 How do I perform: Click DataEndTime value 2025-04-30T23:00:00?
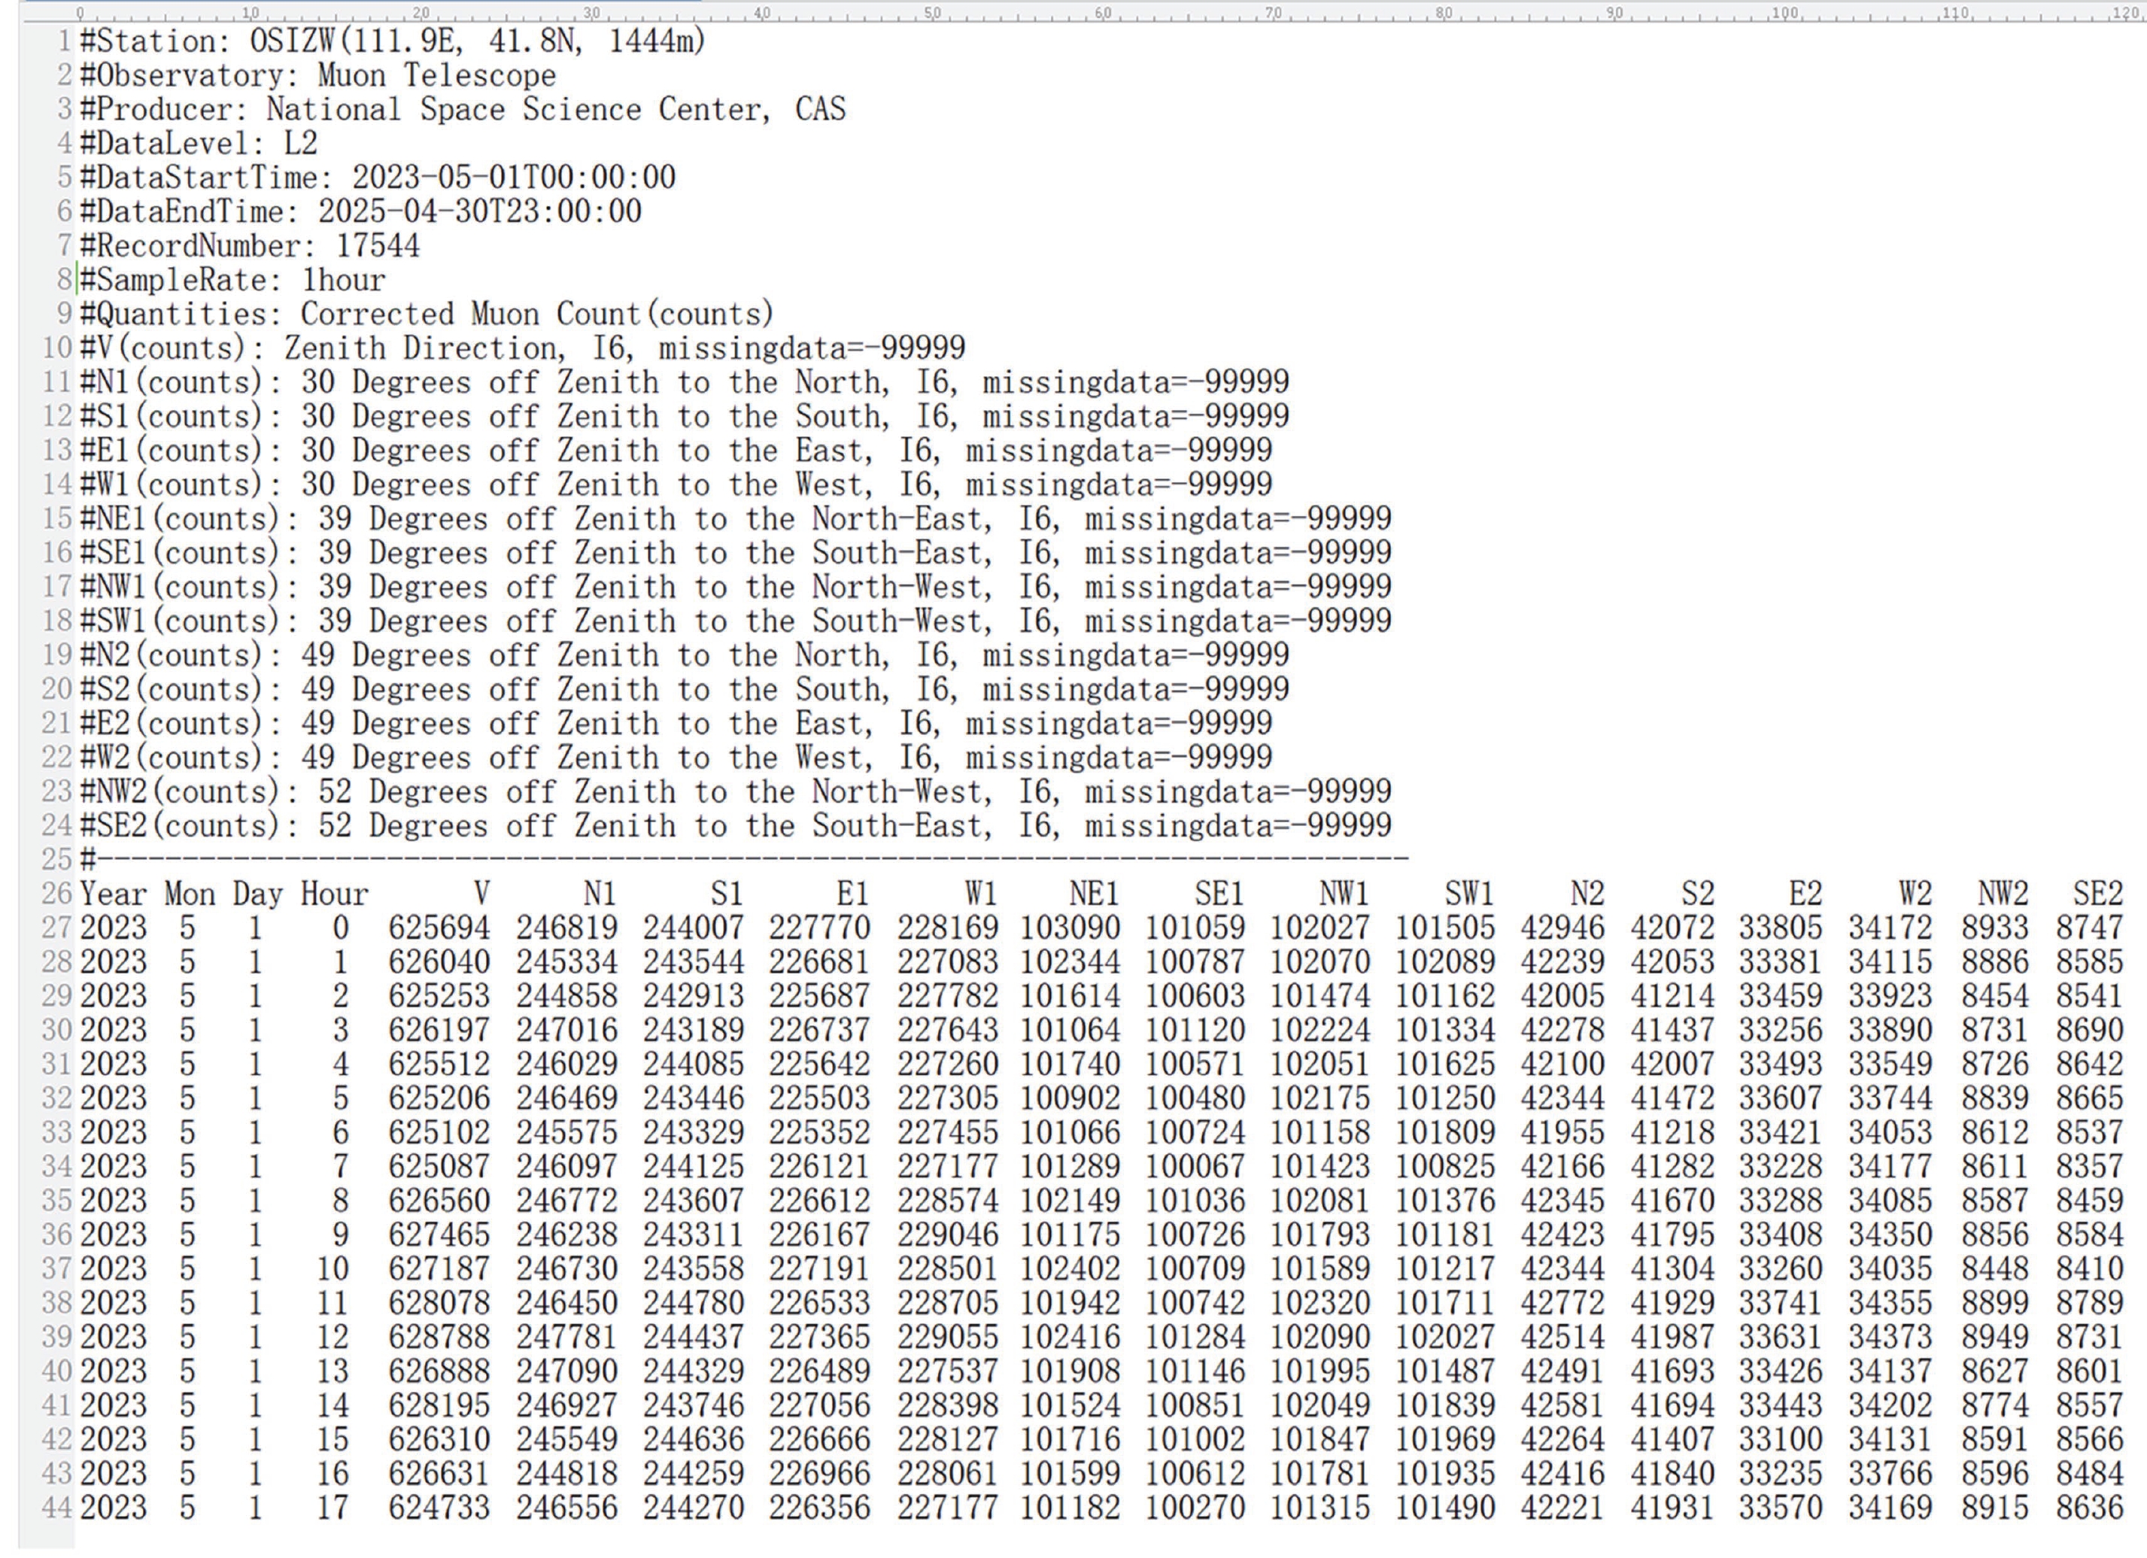coord(479,212)
